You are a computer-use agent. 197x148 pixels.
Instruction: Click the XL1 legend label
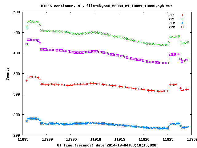172,15
